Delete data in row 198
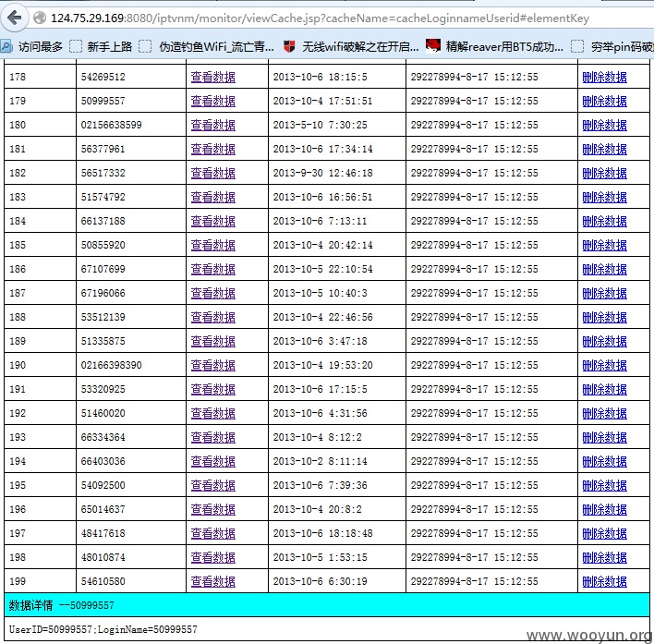Viewport: 654px width, 644px height. coord(604,557)
